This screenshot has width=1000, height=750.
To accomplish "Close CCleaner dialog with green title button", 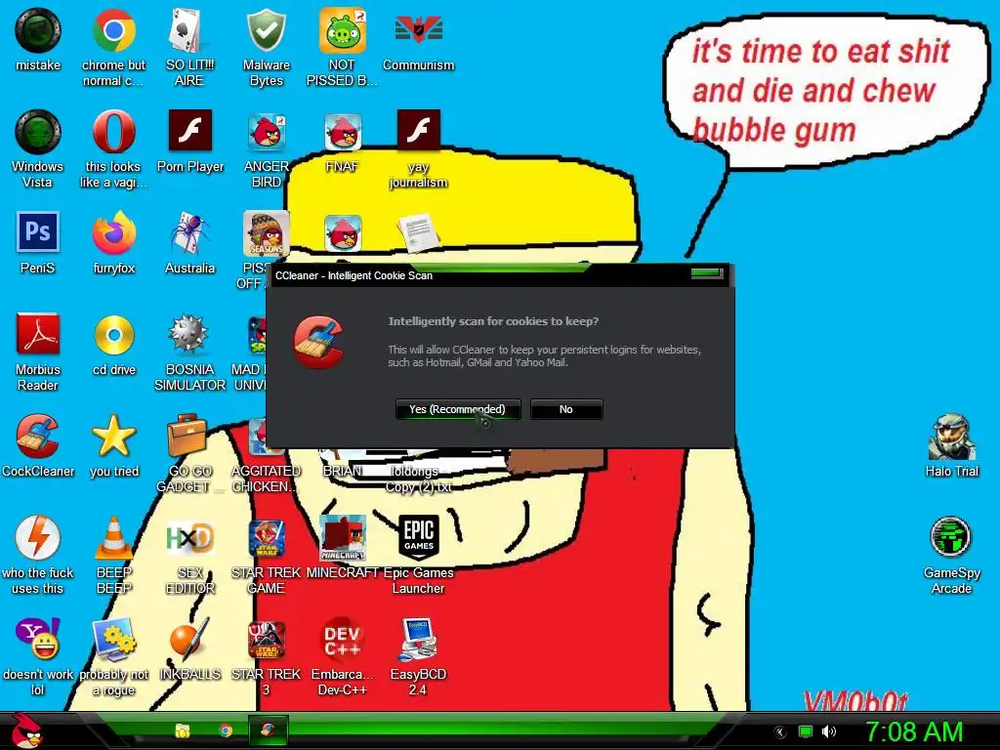I will (707, 273).
